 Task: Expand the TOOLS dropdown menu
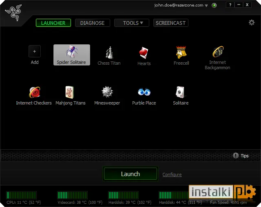[131, 23]
